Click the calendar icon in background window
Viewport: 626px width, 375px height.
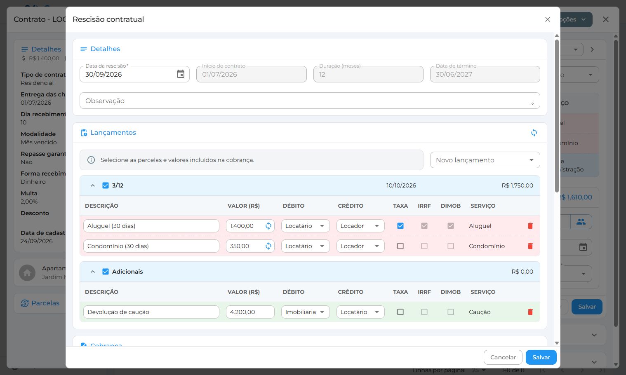click(x=583, y=247)
